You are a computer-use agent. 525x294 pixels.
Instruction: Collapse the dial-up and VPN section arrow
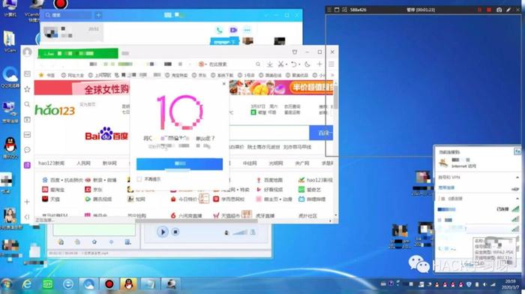click(x=517, y=177)
